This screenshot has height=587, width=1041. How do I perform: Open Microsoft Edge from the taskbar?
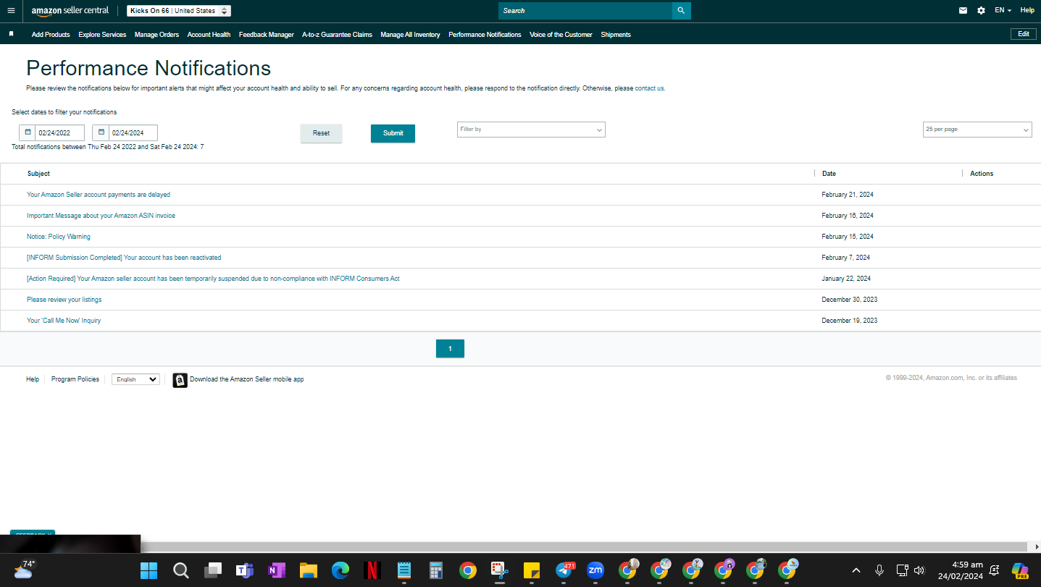[x=340, y=570]
